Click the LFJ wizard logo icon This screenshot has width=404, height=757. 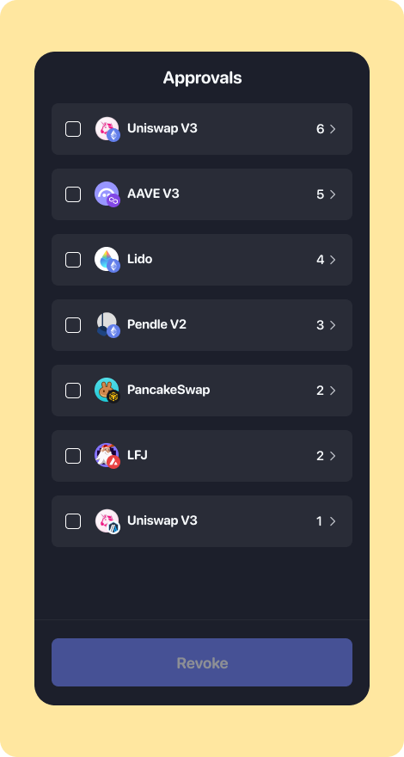click(x=107, y=456)
